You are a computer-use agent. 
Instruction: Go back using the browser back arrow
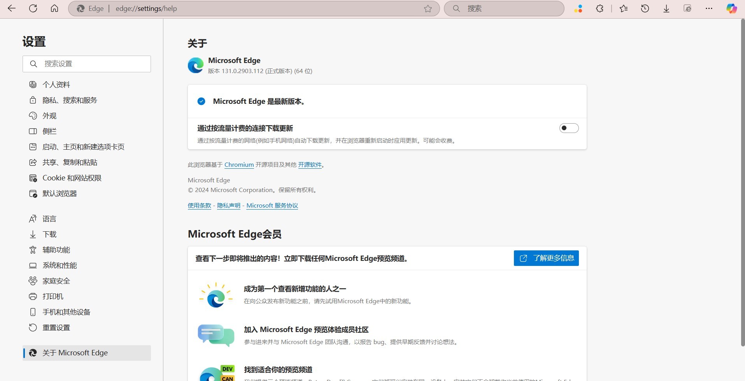12,9
